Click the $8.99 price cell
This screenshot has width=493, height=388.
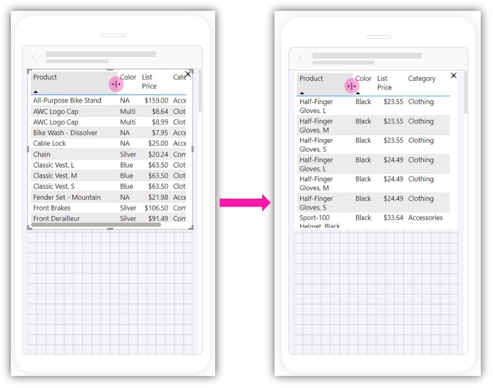pyautogui.click(x=160, y=122)
